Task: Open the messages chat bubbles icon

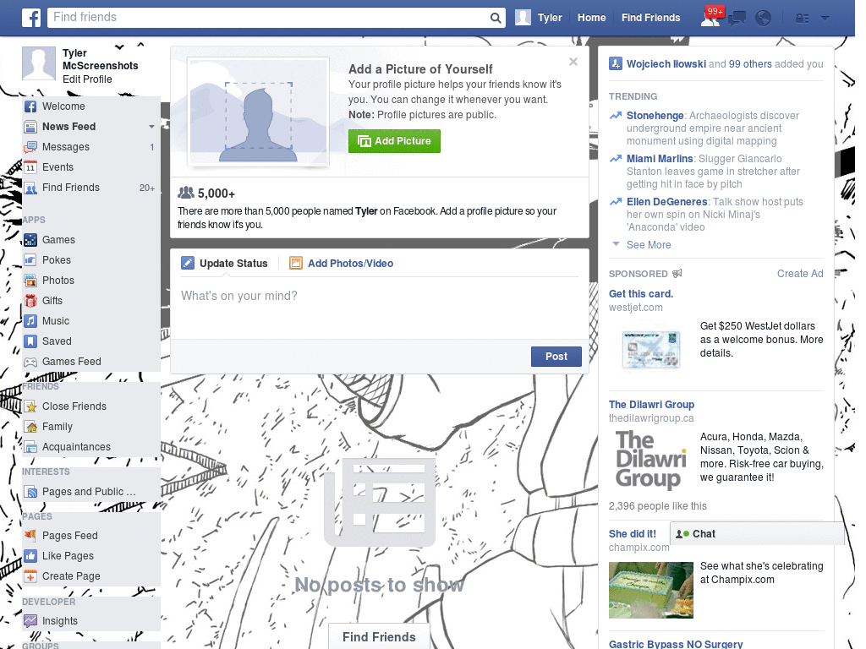Action: tap(737, 19)
